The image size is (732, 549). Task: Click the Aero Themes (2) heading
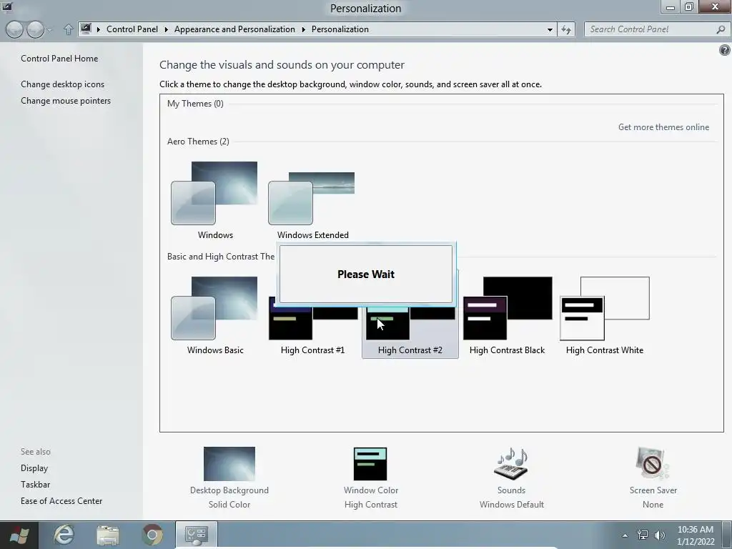tap(198, 141)
